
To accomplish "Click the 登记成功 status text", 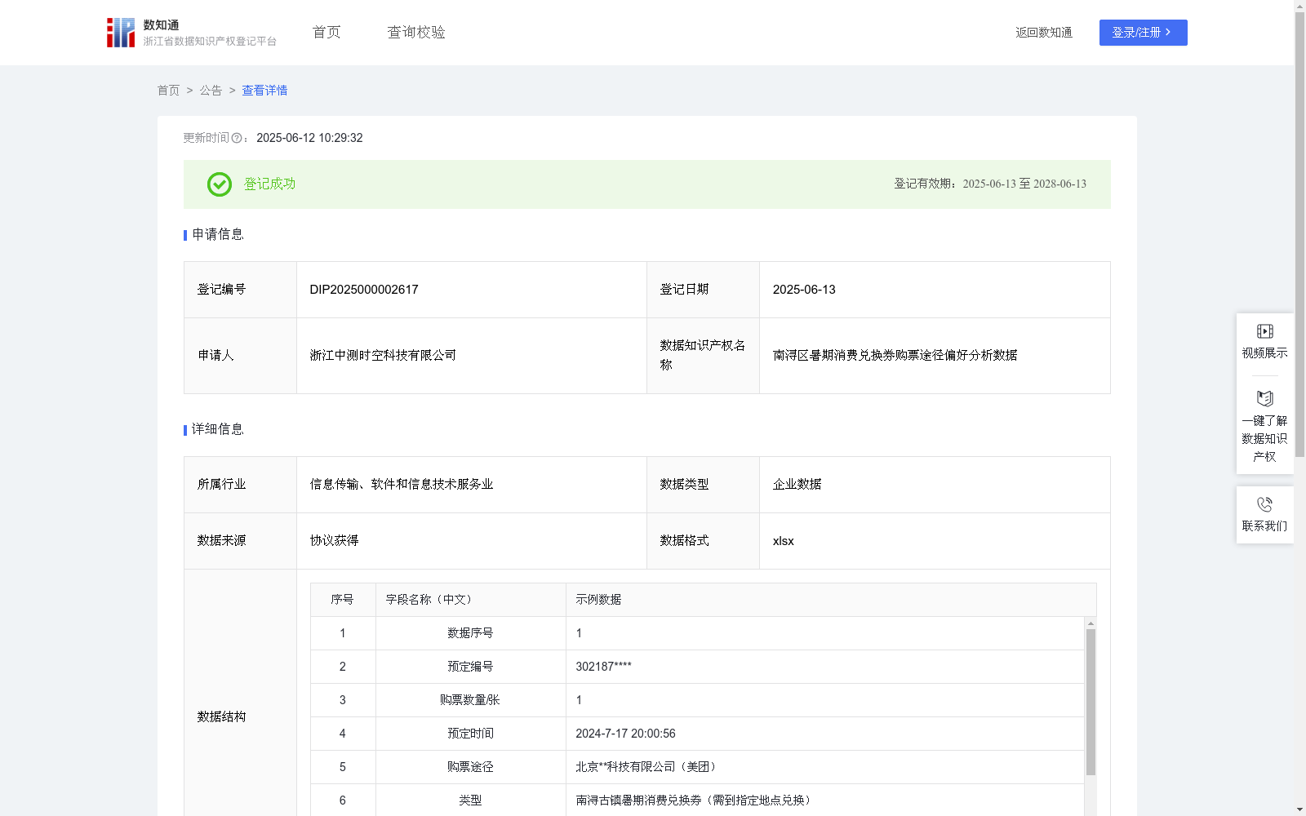I will [269, 184].
